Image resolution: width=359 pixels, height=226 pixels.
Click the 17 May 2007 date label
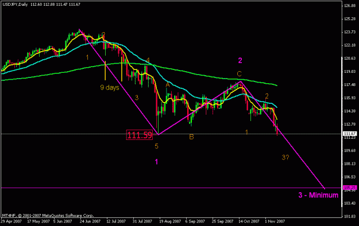(x=38, y=221)
